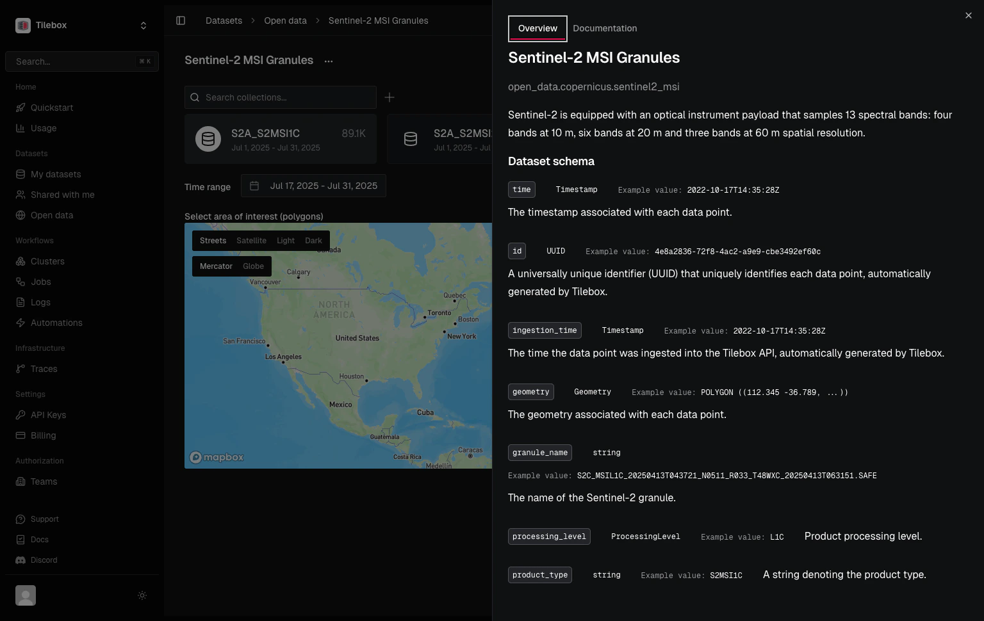
Task: Click the 'geometry' field badge
Action: pyautogui.click(x=531, y=392)
